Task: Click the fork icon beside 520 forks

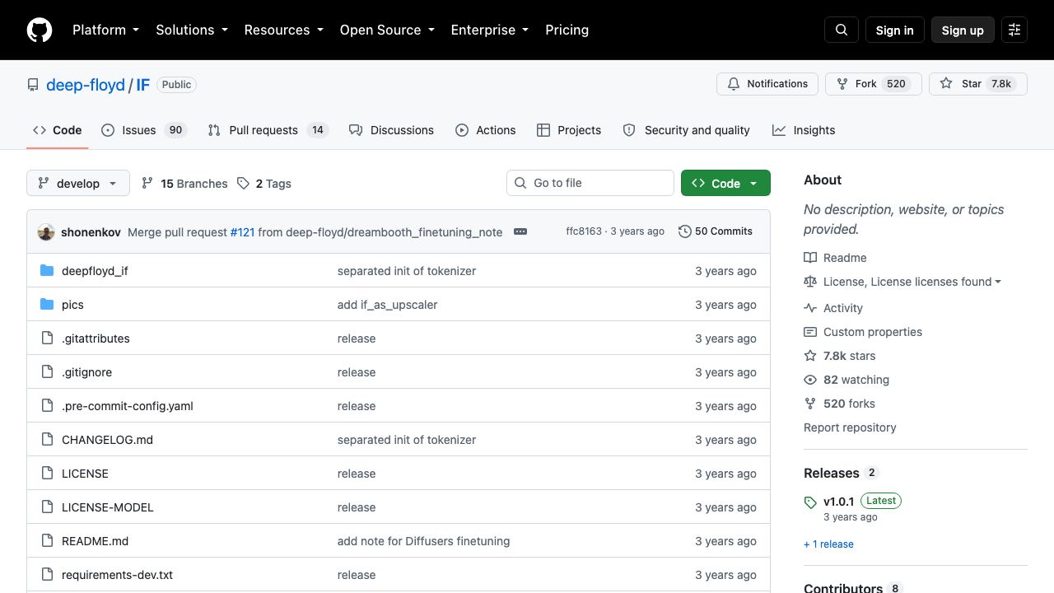Action: (x=810, y=404)
